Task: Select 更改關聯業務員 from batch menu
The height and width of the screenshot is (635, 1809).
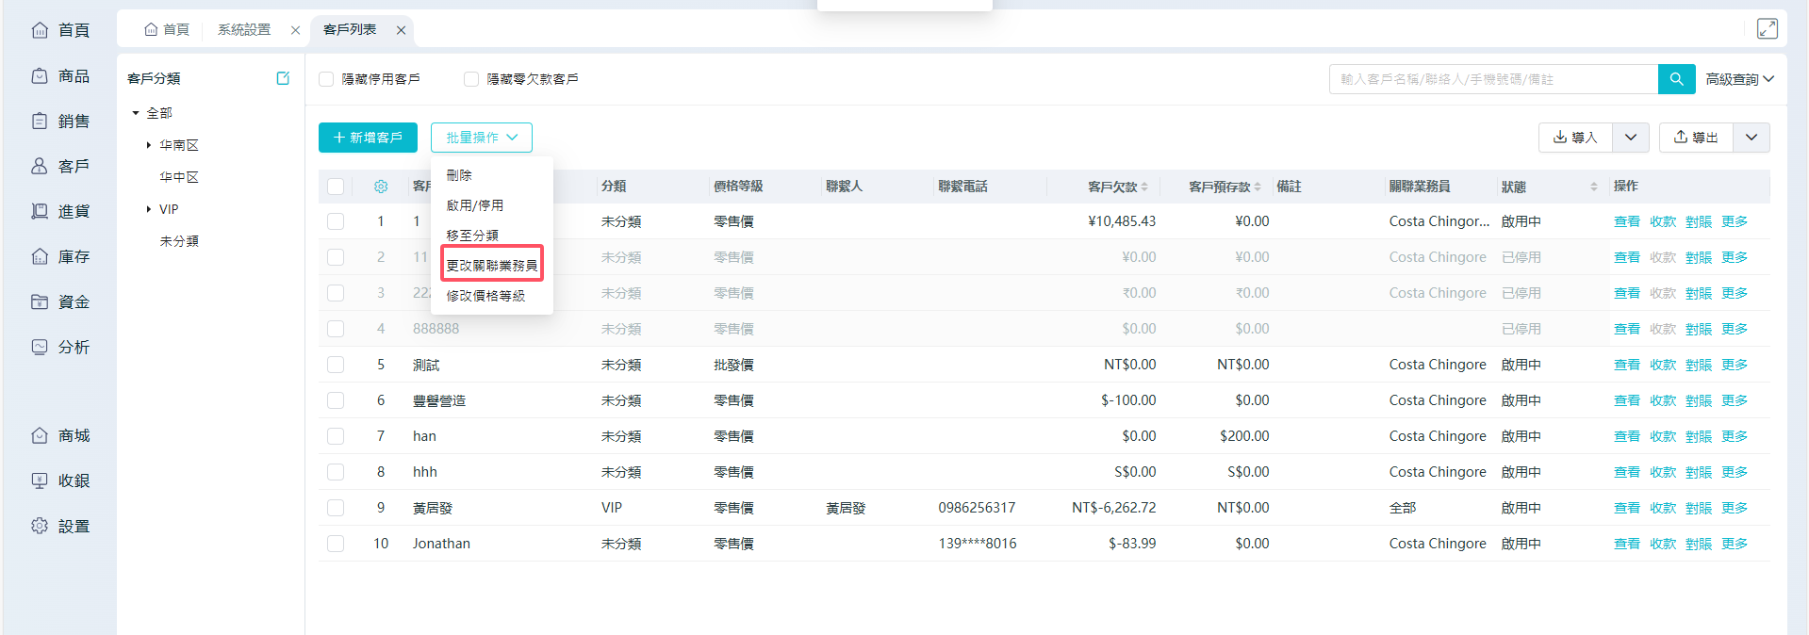Action: coord(491,266)
